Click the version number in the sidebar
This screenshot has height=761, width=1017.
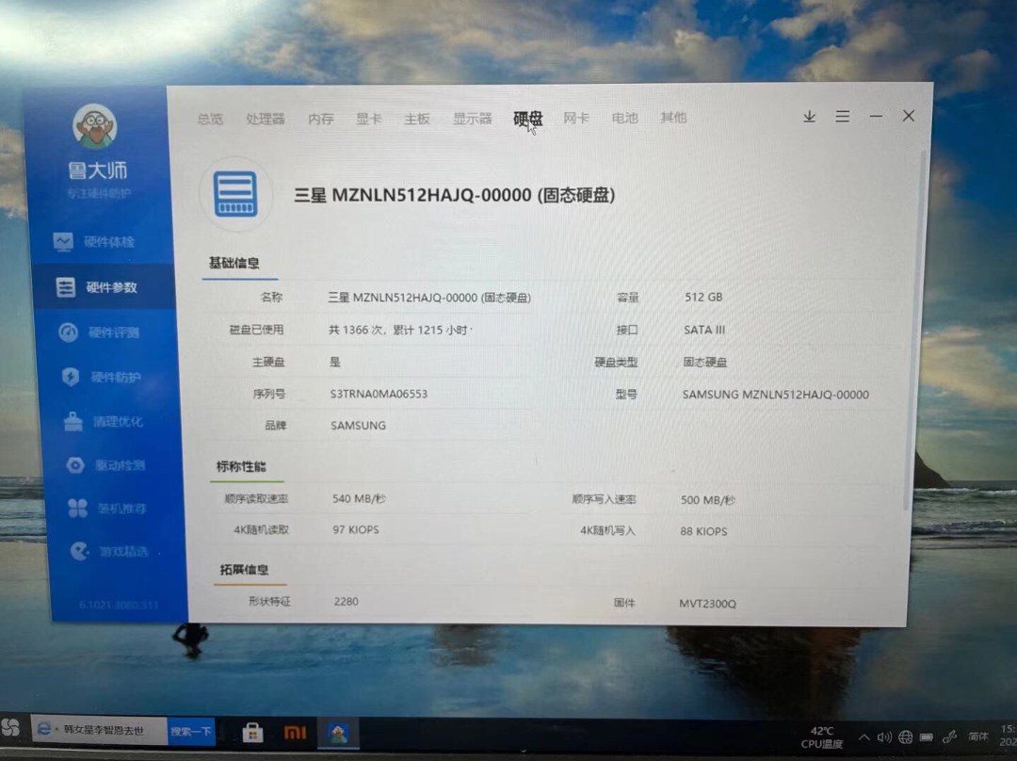[119, 606]
